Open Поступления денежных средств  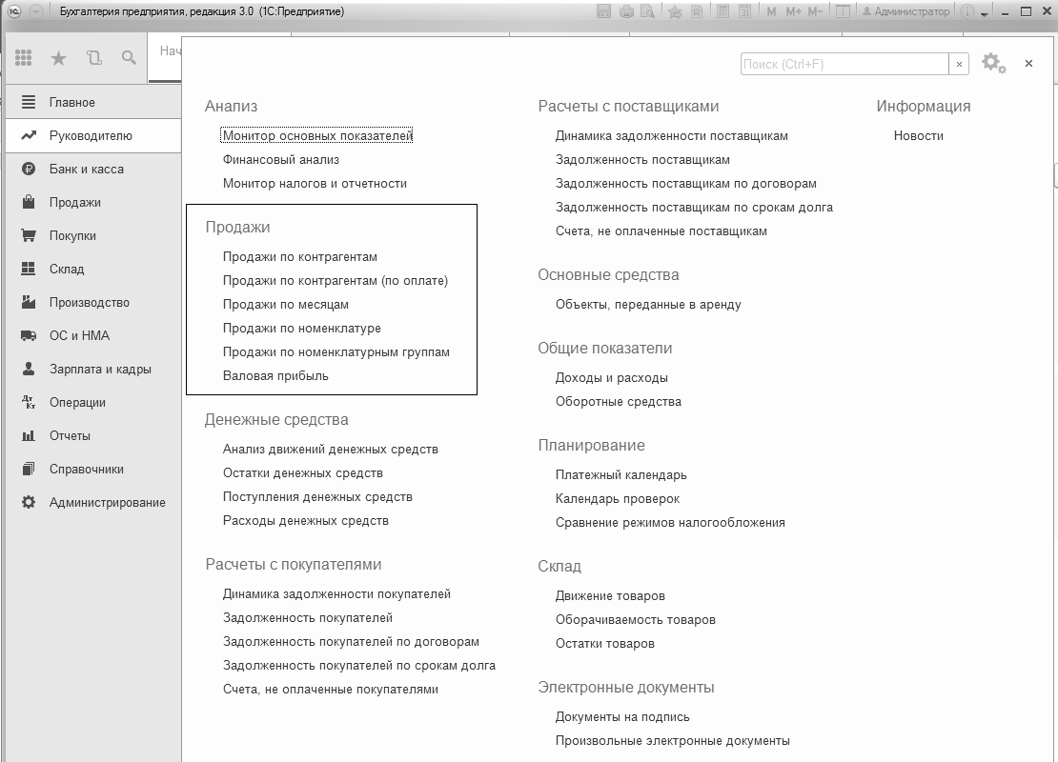(317, 497)
